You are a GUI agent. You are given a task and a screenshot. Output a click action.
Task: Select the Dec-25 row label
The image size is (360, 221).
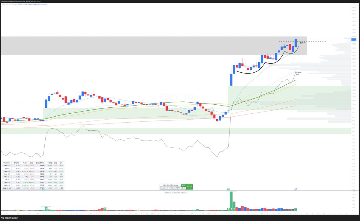(7, 185)
